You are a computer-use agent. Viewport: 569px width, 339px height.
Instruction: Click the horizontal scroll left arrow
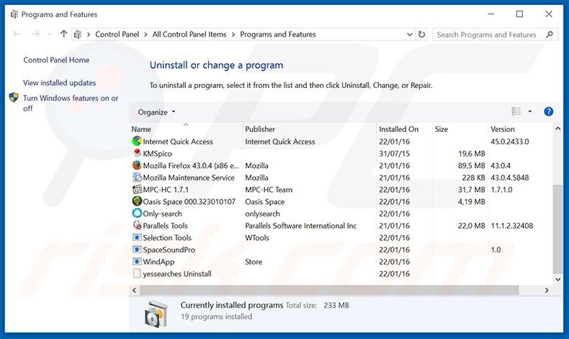134,290
